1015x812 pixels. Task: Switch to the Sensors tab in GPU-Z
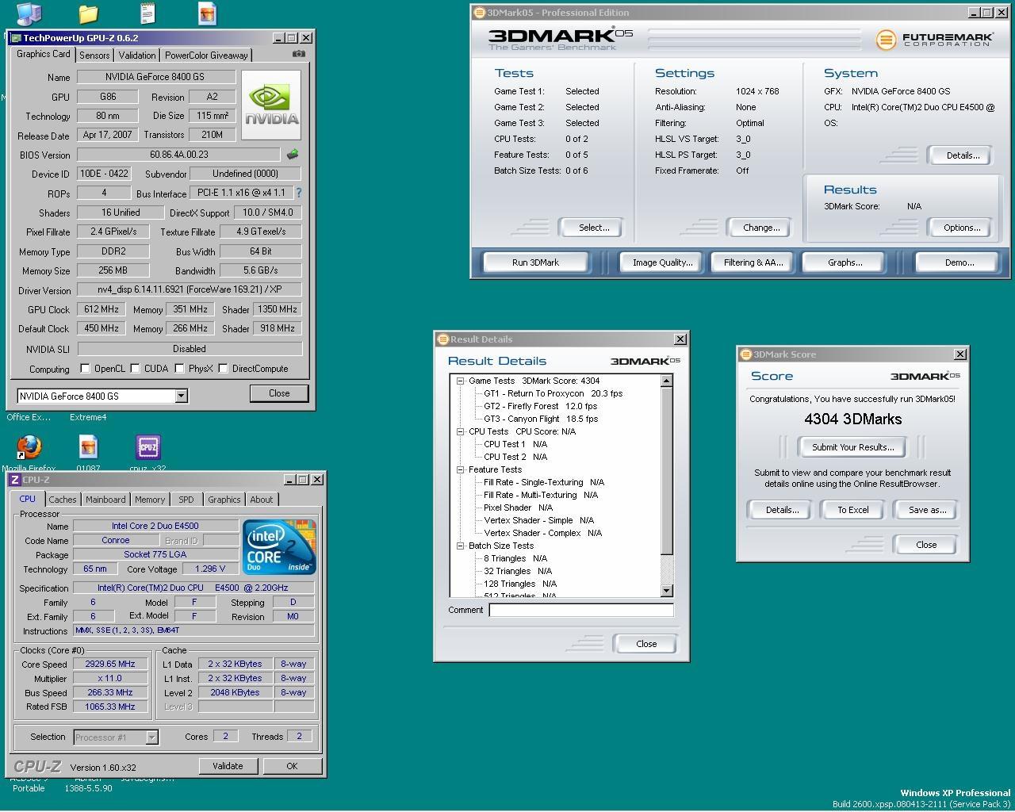(94, 56)
